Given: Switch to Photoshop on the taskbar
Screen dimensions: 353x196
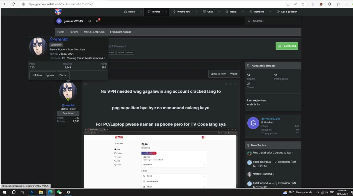Looking at the screenshot, I should [x=32, y=192].
